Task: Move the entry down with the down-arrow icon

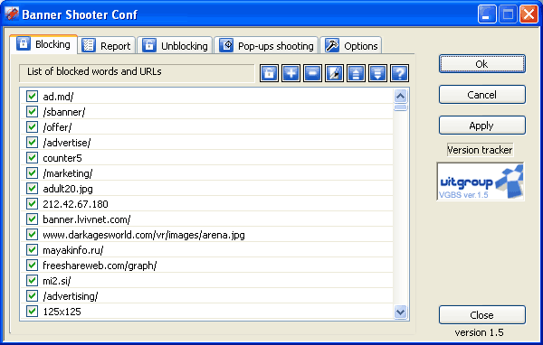Action: [377, 73]
